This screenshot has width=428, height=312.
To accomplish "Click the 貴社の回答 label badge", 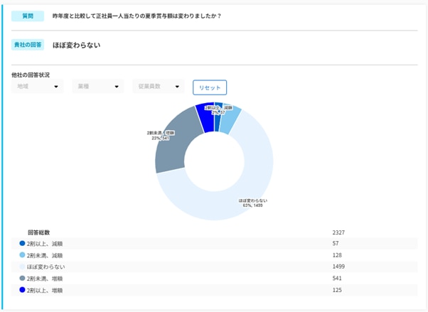I will point(28,45).
